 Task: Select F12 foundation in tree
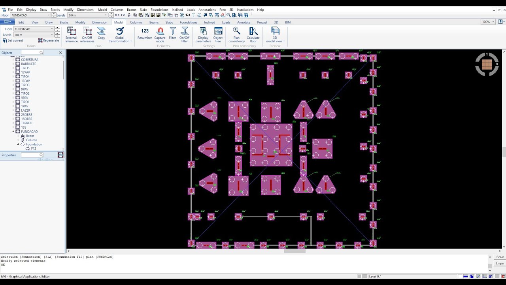coord(34,148)
